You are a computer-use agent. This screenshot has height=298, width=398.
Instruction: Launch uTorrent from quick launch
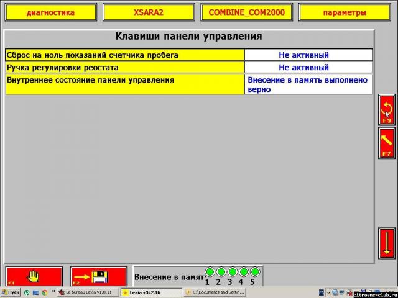pos(27,292)
